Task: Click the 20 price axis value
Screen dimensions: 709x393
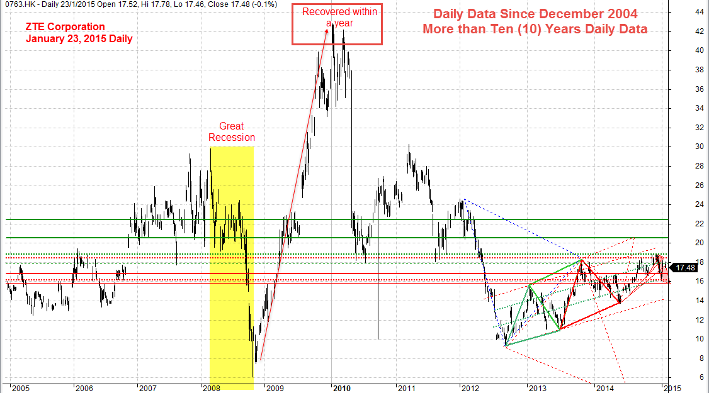Action: (x=700, y=243)
